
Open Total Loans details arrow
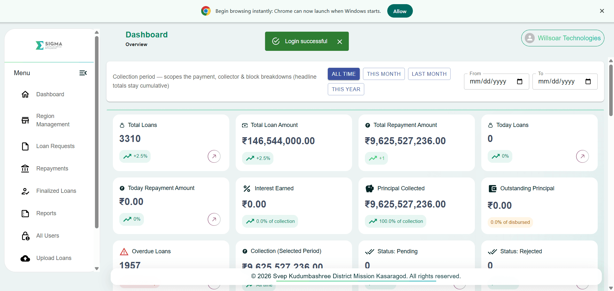(x=214, y=156)
